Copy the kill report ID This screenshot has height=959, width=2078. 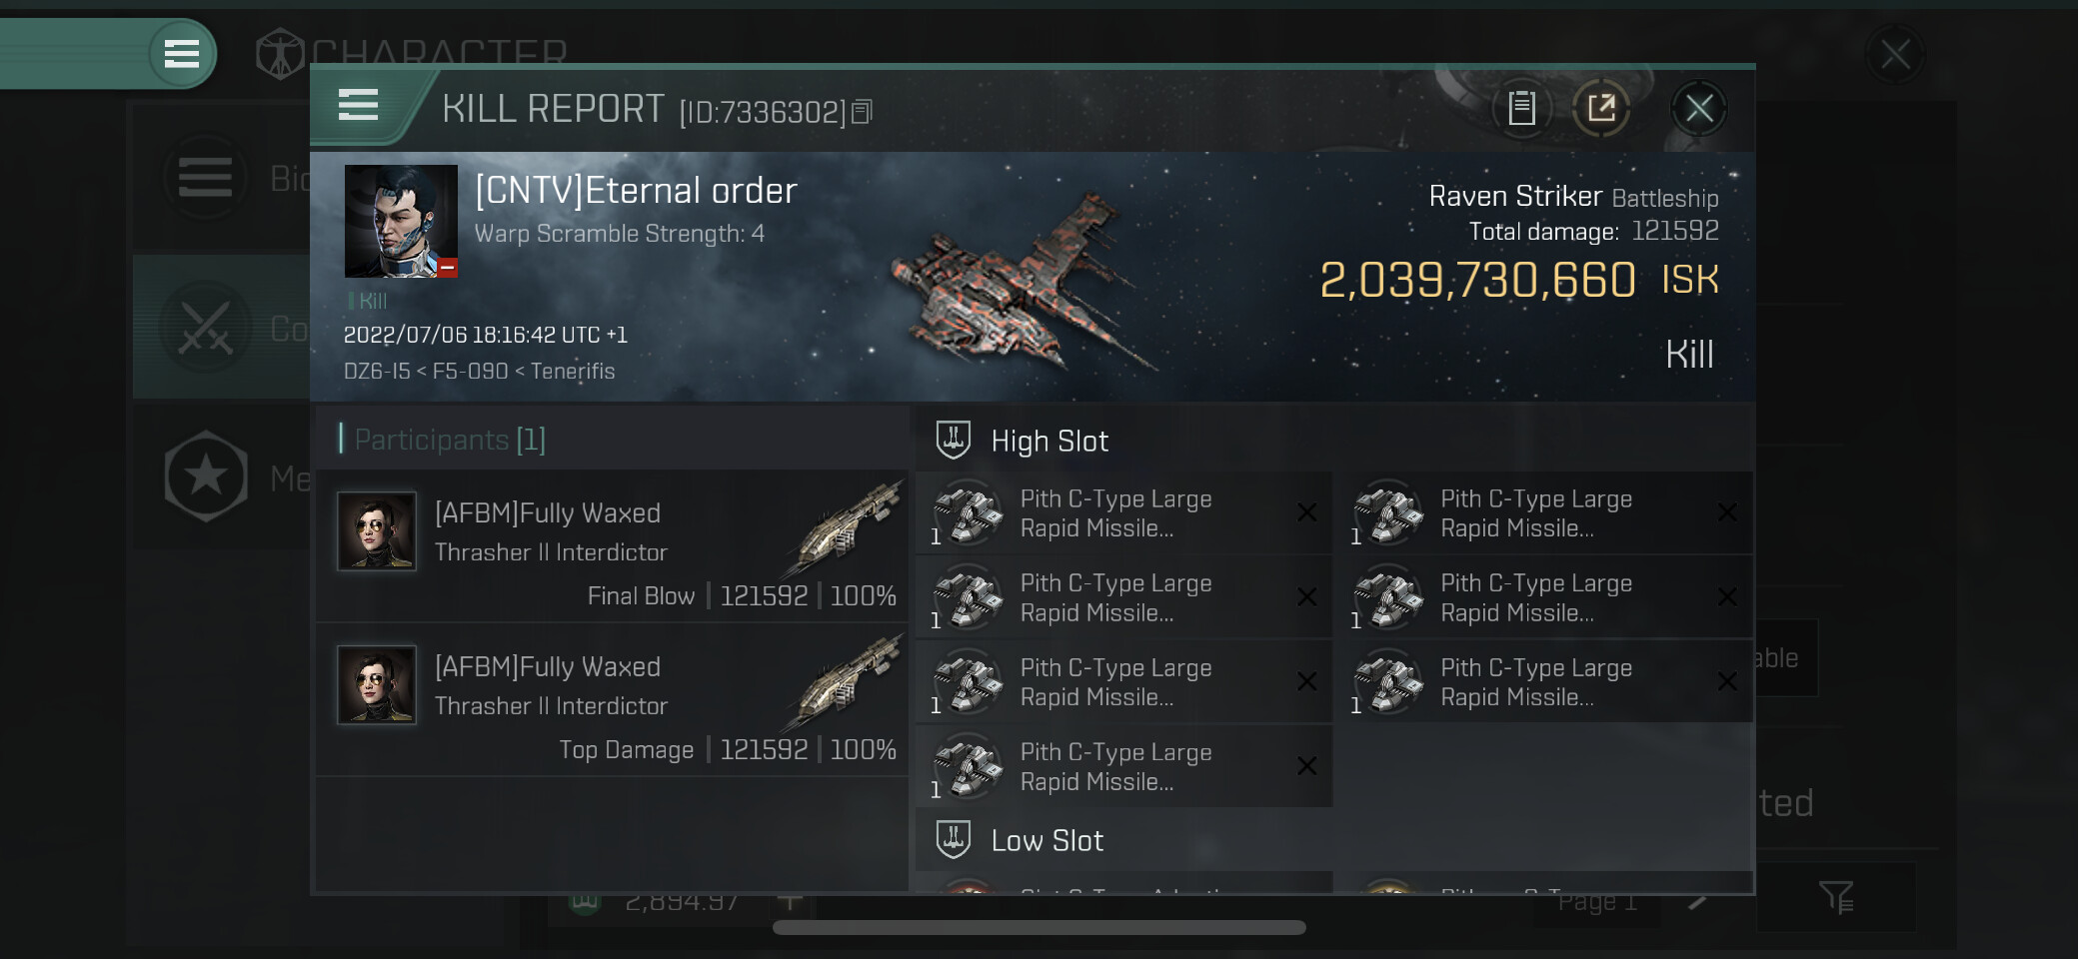point(862,112)
